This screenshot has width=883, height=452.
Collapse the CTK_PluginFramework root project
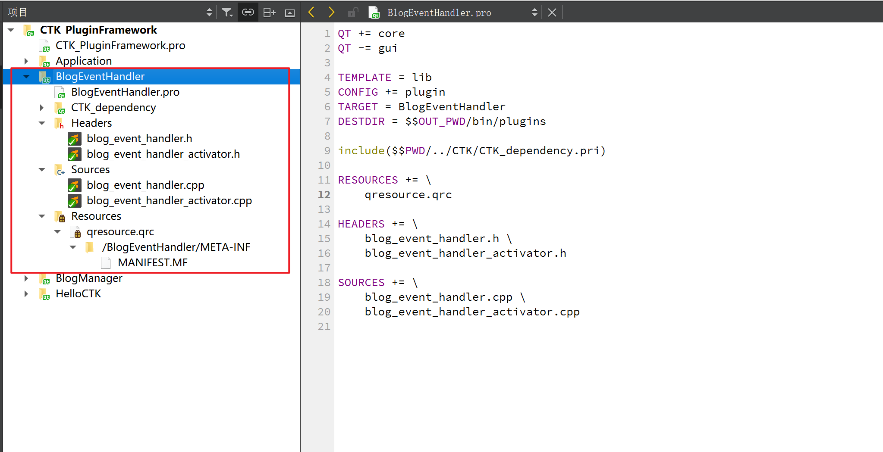coord(12,30)
